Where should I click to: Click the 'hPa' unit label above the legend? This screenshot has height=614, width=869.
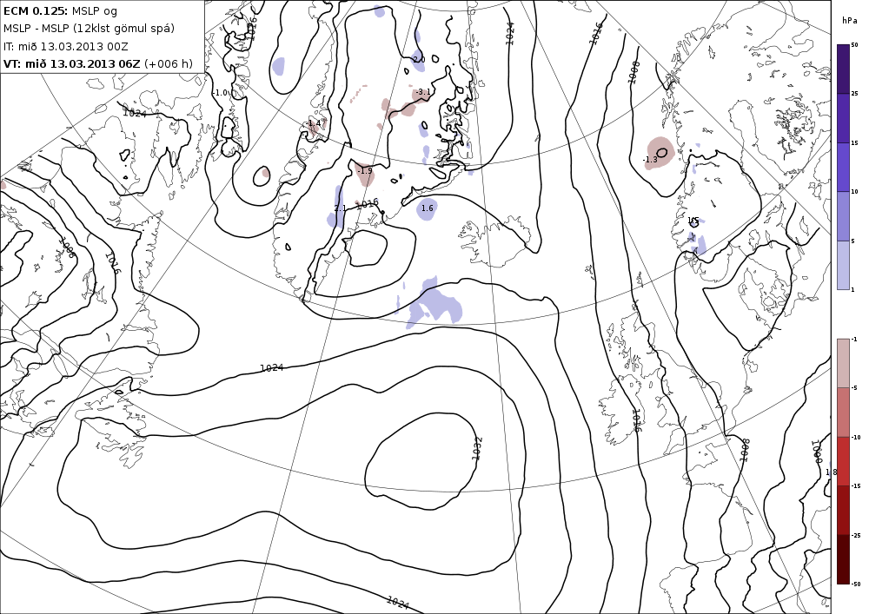coord(850,21)
